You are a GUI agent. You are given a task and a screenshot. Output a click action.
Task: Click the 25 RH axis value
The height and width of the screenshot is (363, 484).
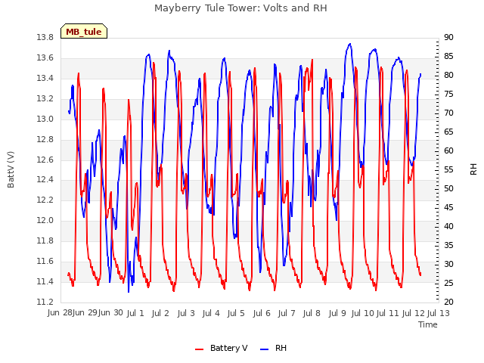point(448,283)
